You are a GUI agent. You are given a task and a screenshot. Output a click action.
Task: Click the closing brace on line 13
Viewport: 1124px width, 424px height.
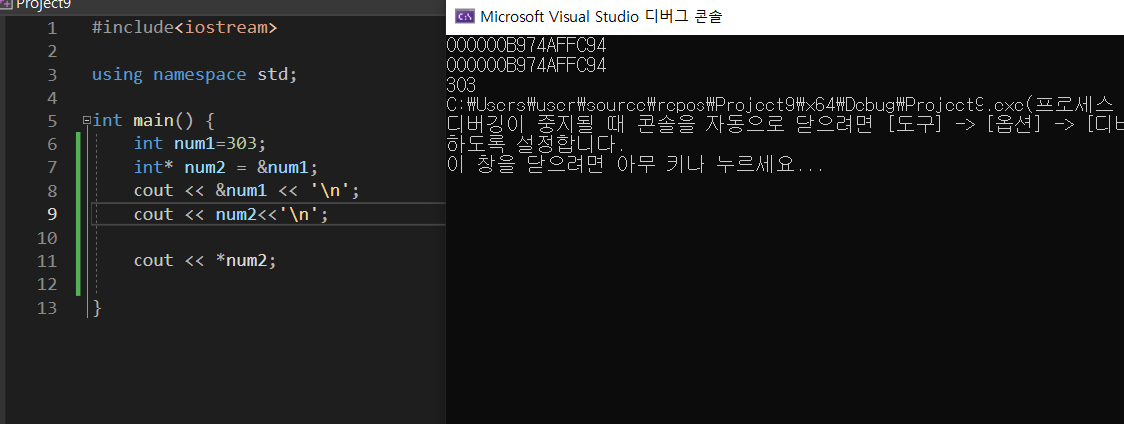[97, 308]
